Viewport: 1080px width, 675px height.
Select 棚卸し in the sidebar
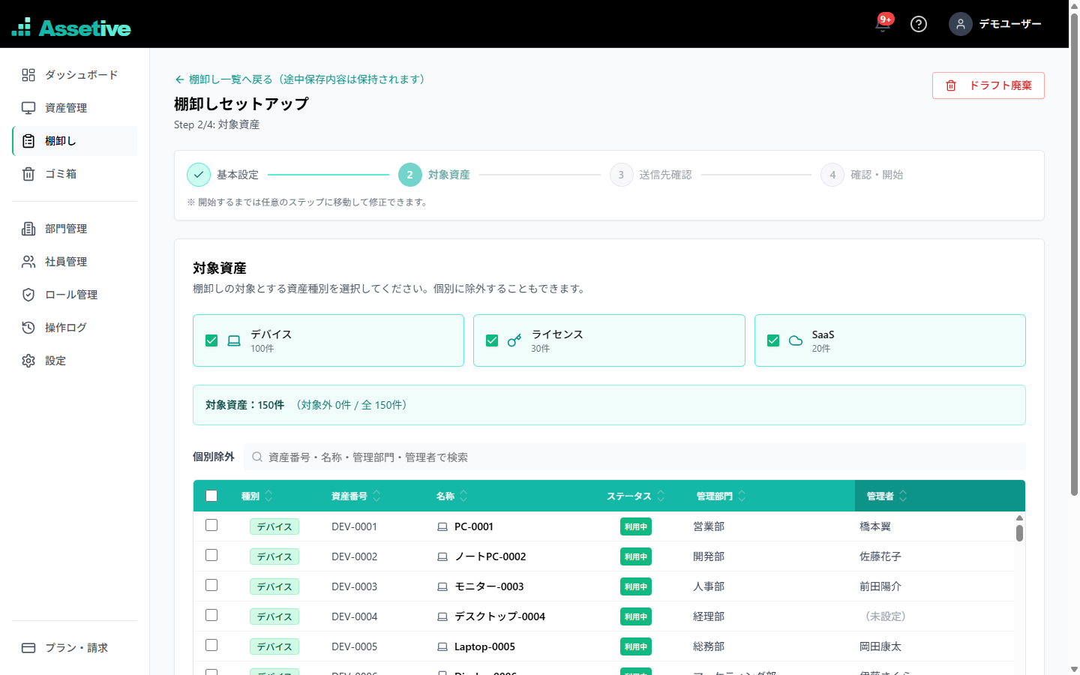point(75,141)
